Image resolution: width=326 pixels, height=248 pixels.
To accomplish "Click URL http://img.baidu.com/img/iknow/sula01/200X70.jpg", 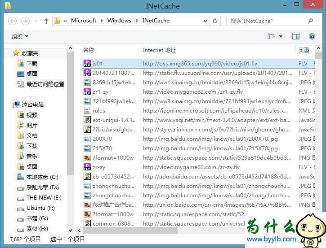I will (x=210, y=139).
